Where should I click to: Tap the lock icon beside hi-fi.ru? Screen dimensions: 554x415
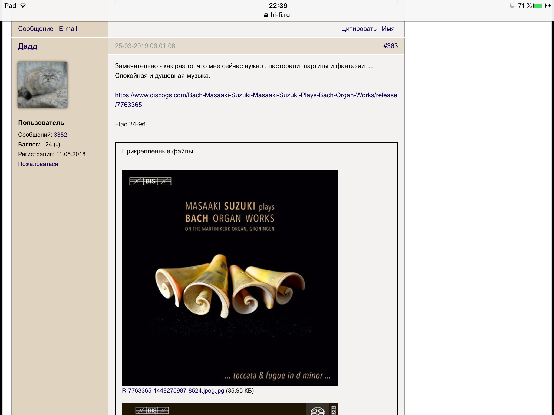pyautogui.click(x=266, y=15)
